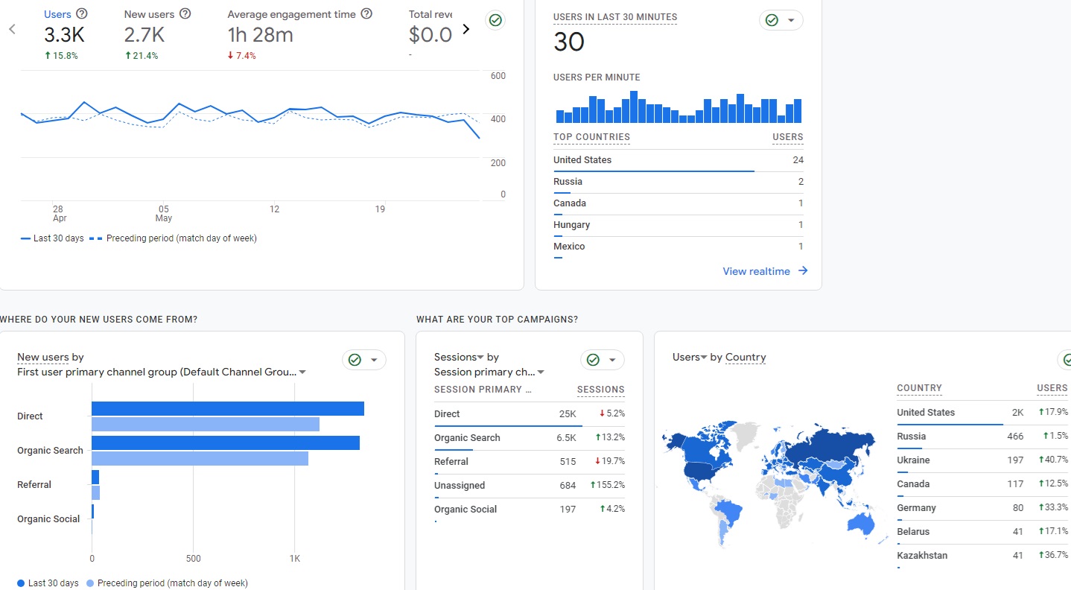Click Belarus row in country table
The width and height of the screenshot is (1071, 590).
983,532
